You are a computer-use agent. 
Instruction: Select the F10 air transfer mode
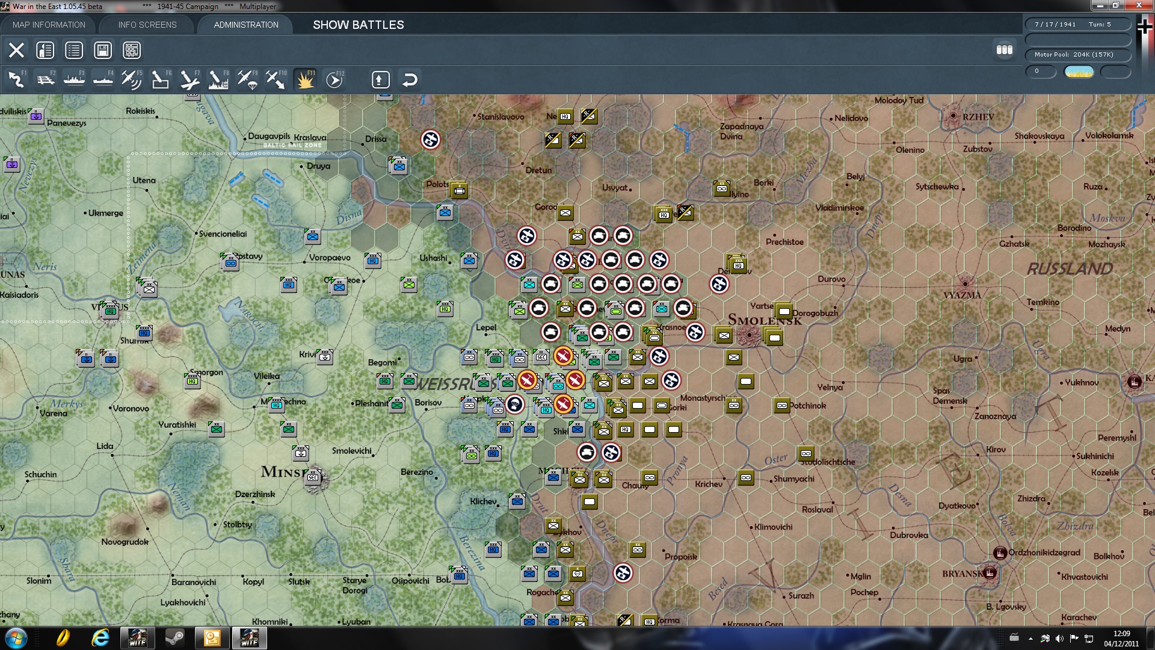(276, 79)
